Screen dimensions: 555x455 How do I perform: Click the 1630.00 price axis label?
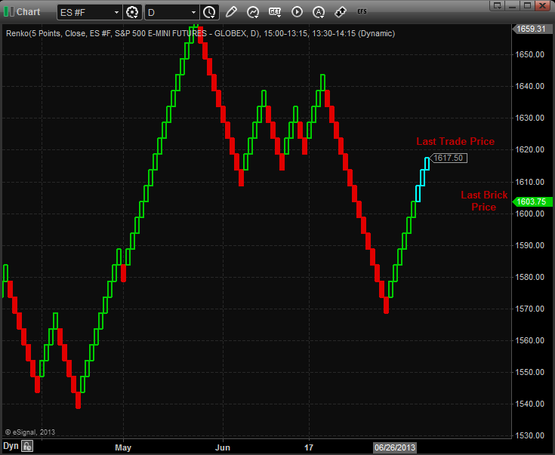point(529,118)
